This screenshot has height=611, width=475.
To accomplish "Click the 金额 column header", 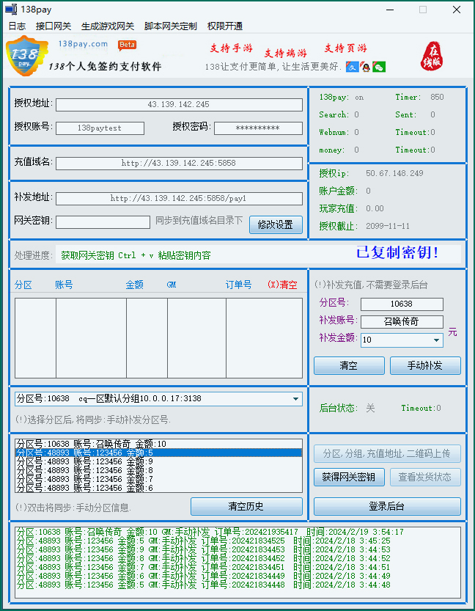I will 135,285.
